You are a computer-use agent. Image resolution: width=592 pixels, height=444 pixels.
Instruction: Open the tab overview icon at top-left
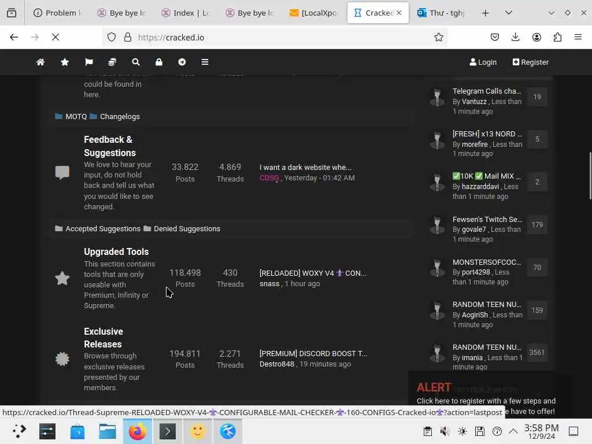click(x=12, y=13)
